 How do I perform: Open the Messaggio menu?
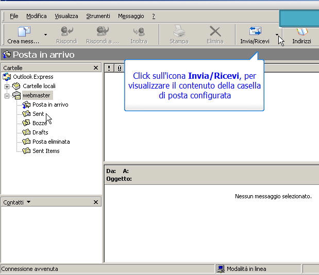coord(131,16)
